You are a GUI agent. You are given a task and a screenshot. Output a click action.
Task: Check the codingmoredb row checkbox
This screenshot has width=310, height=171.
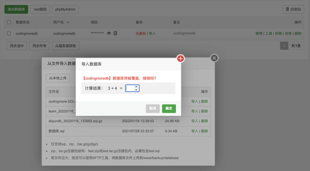[9, 33]
